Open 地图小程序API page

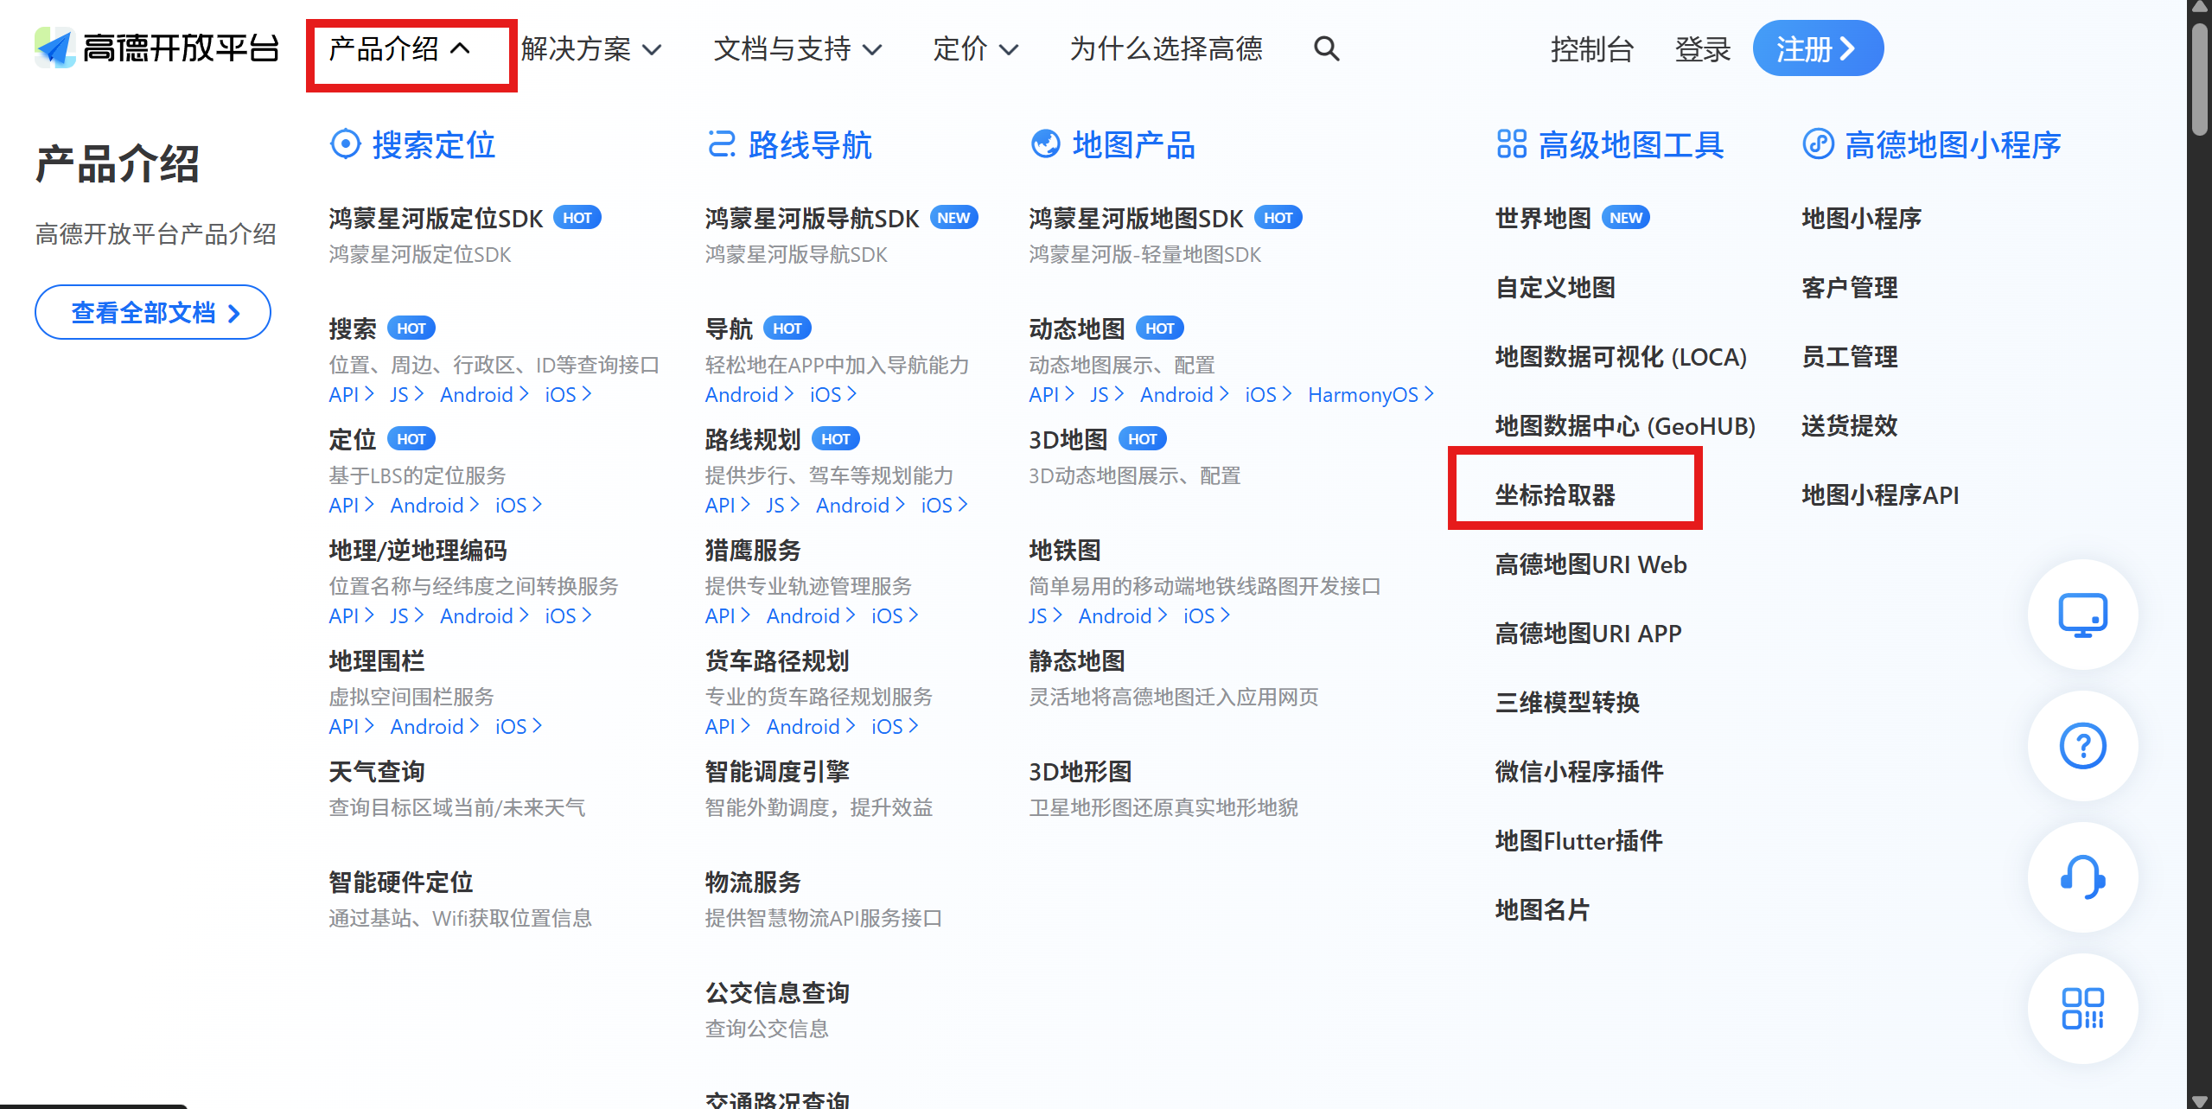click(1880, 495)
